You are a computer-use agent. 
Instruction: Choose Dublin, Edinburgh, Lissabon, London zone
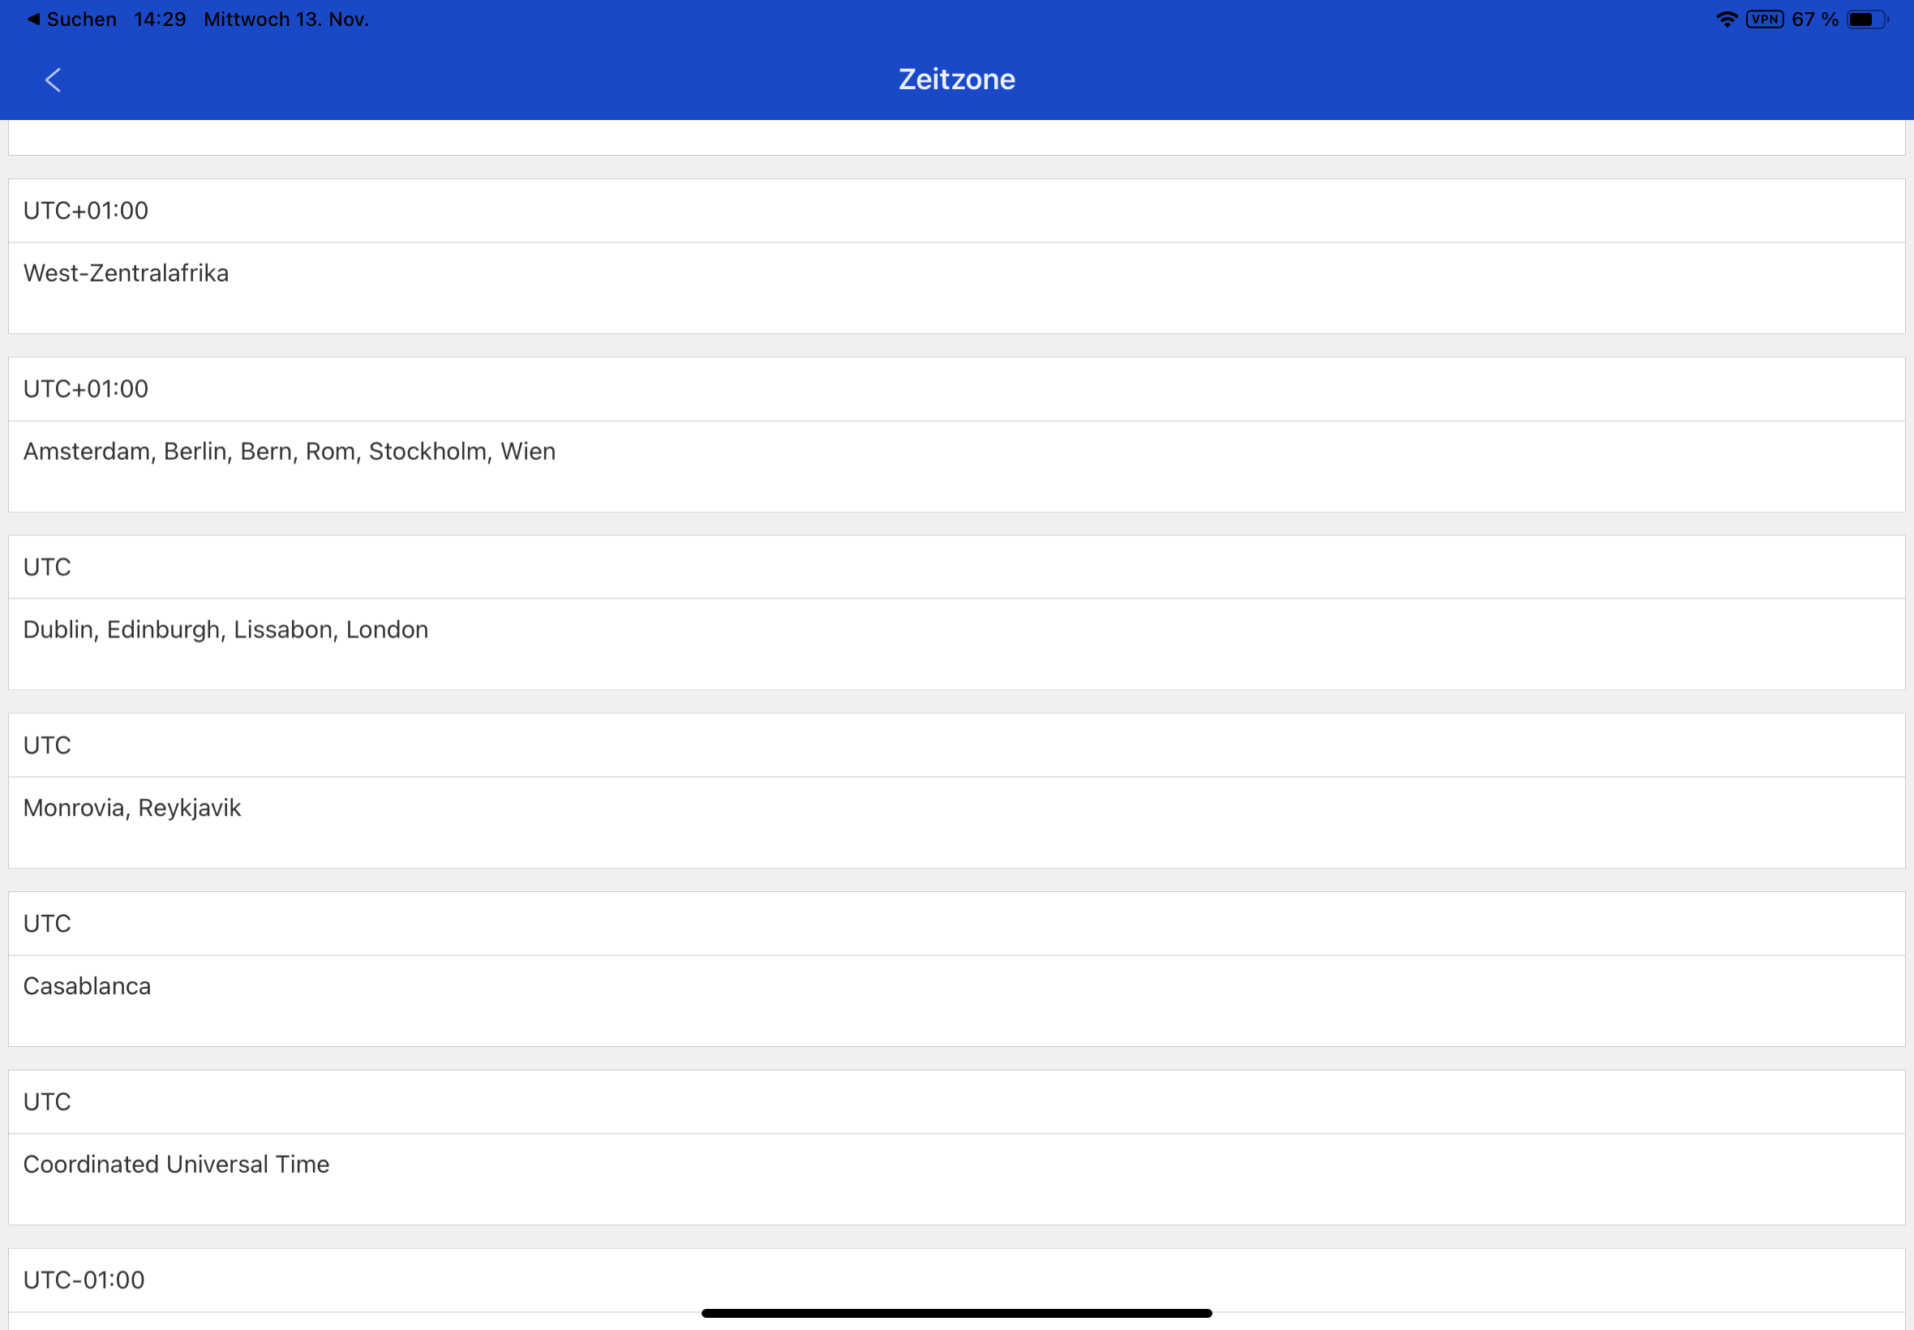(225, 630)
